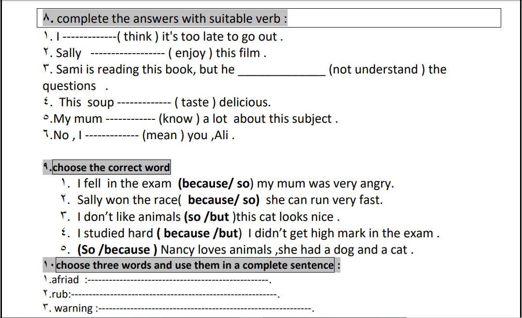This screenshot has width=522, height=318.
Task: Click the blank before '( think )'
Action: point(90,37)
